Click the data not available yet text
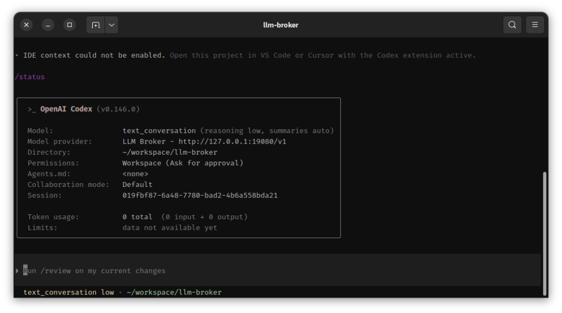562x313 pixels. [170, 227]
